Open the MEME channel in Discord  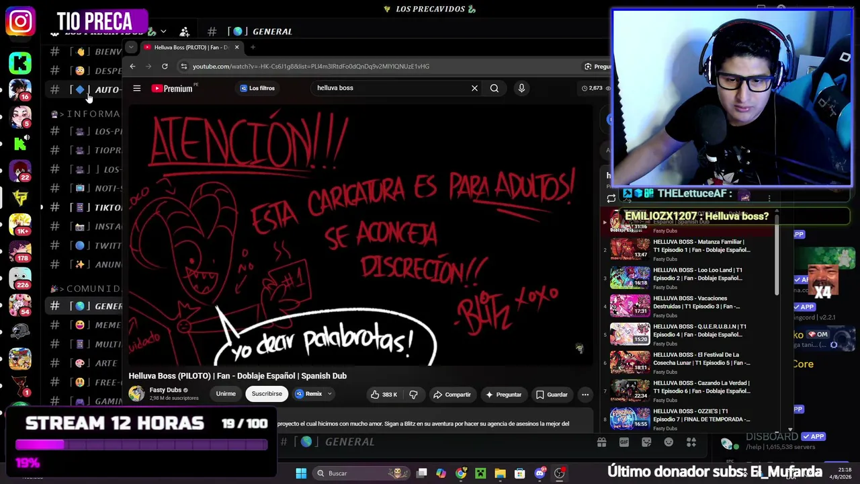84,325
